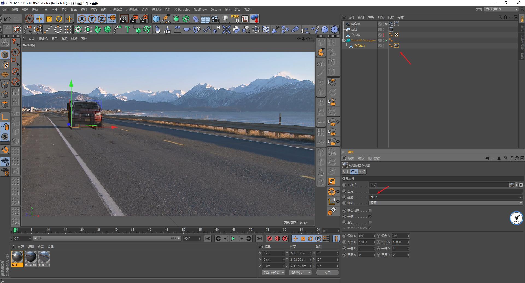Screen dimensions: 525x283
Task: Select the Rotate tool icon
Action: point(59,19)
